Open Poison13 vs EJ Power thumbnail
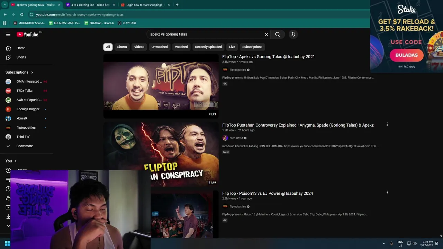The height and width of the screenshot is (249, 443). click(x=184, y=214)
